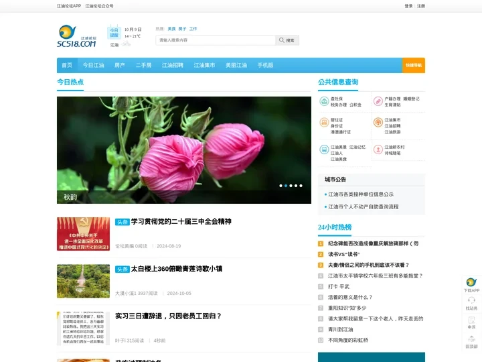Click the 生育津贴 link
The height and width of the screenshot is (362, 482).
(x=392, y=105)
